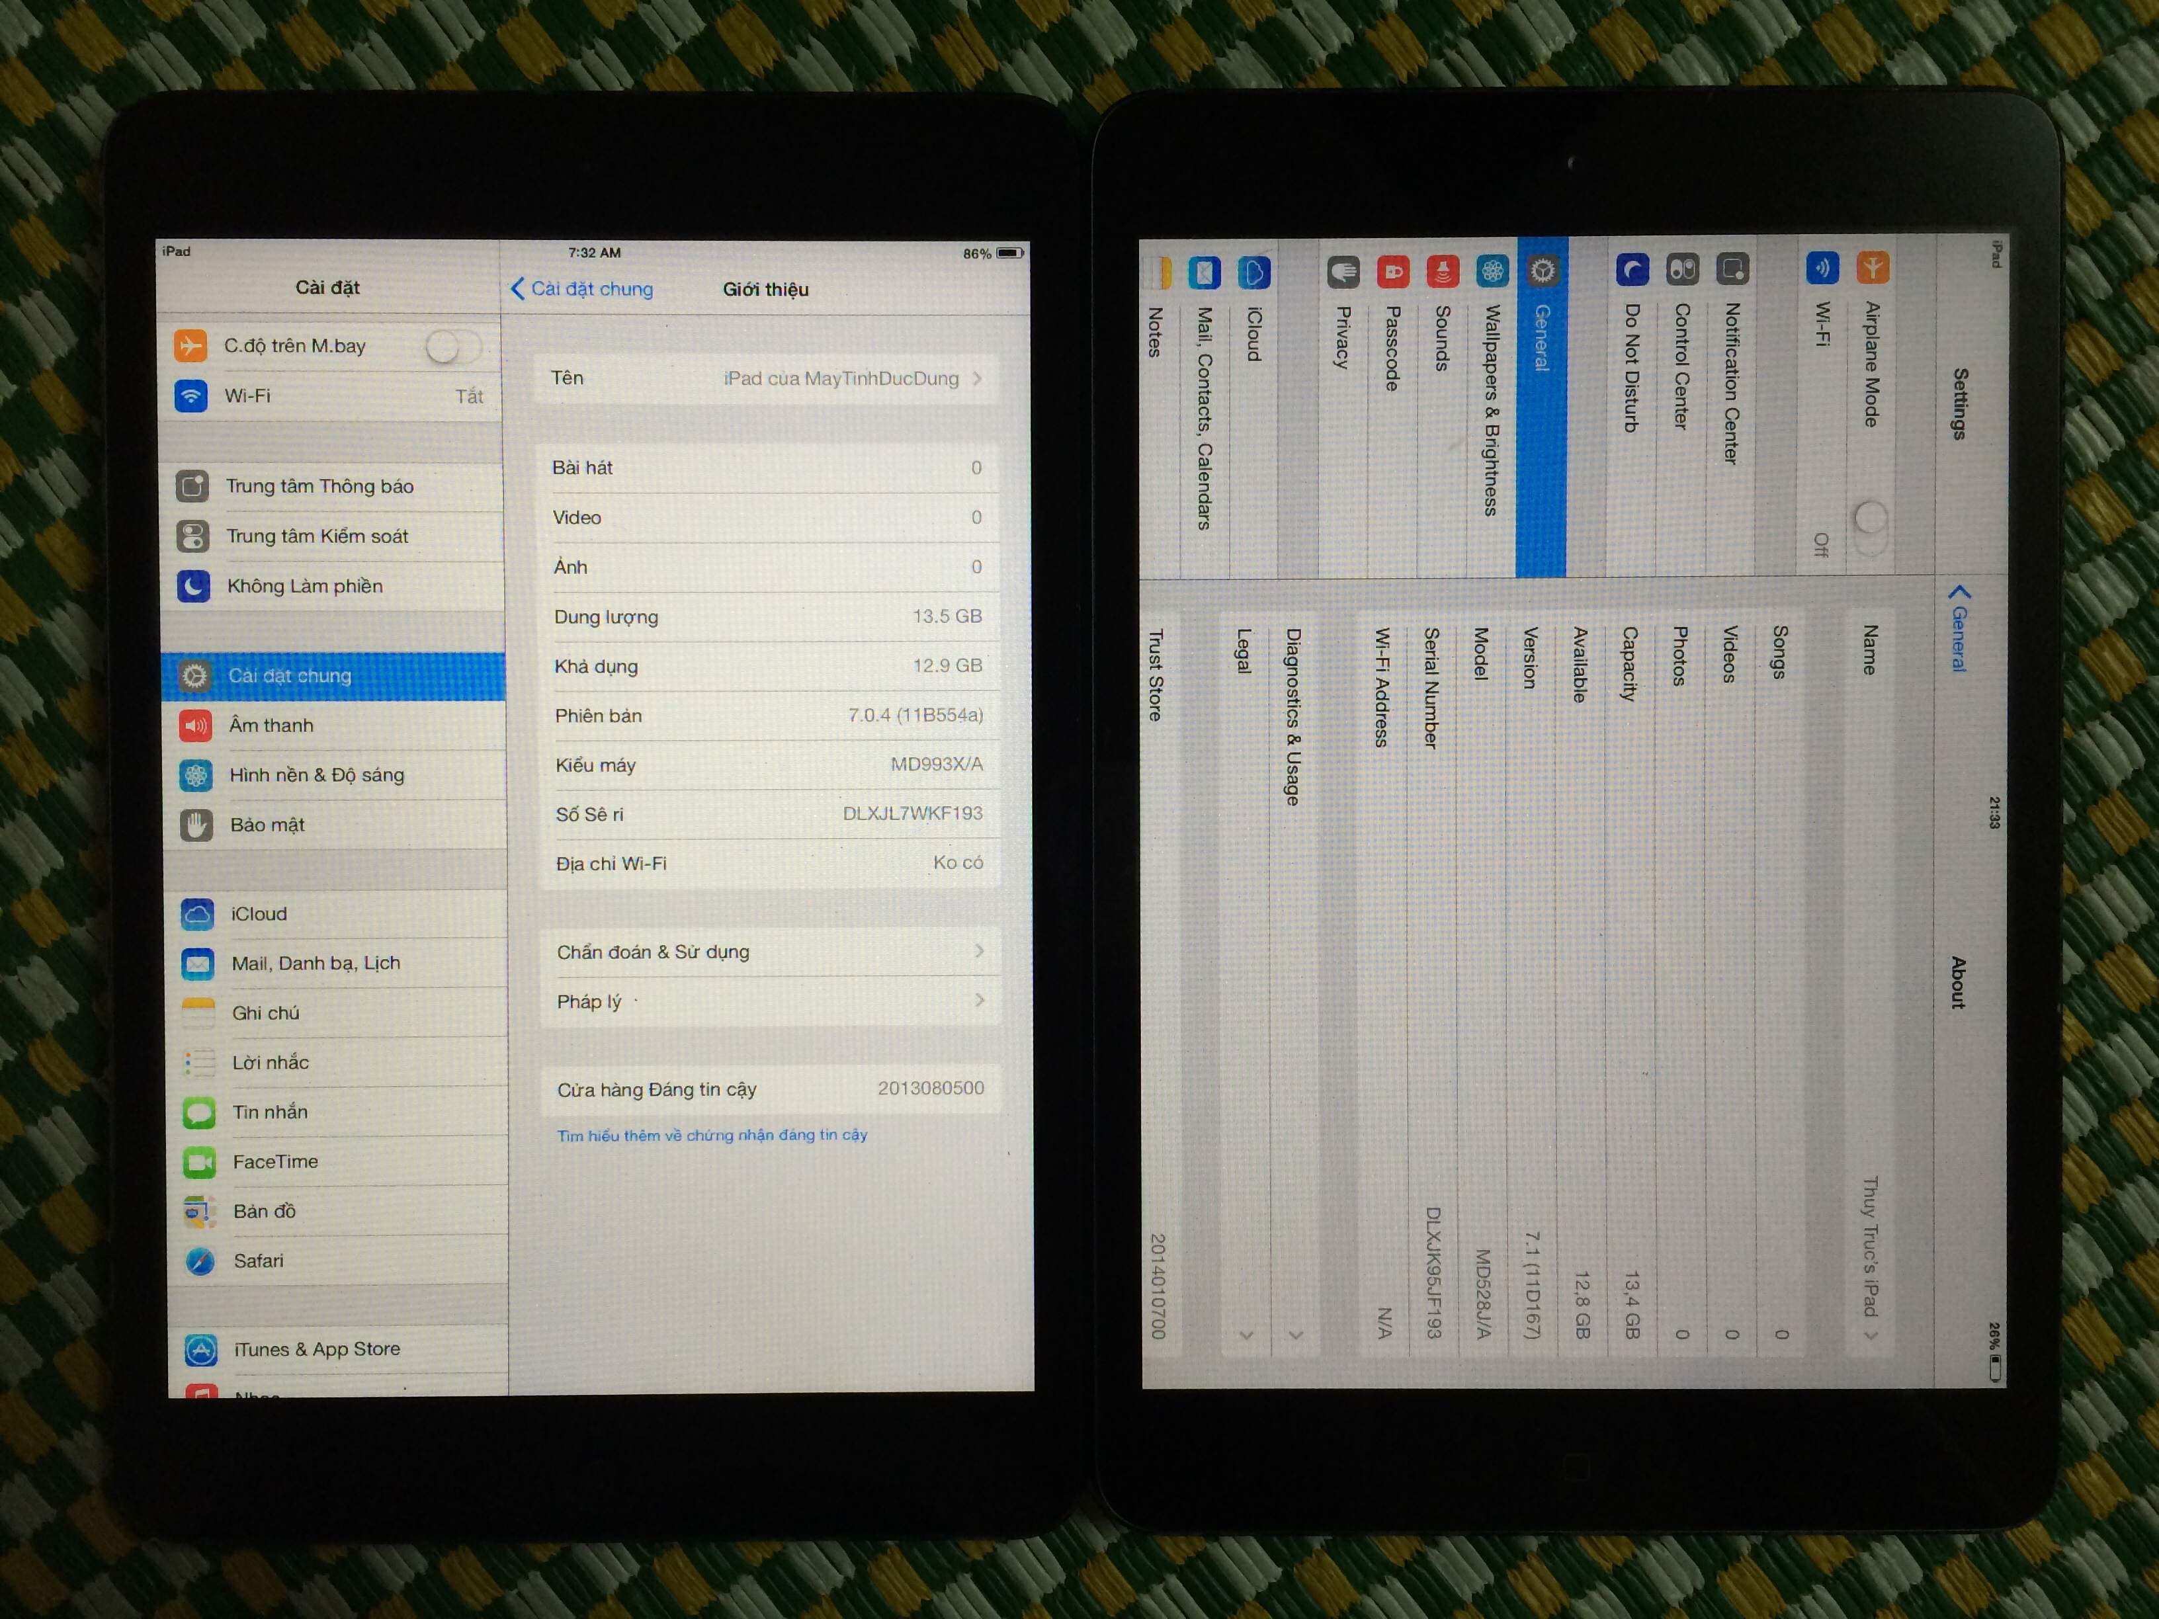Toggle C.độ trên M.bay switch
This screenshot has width=2159, height=1619.
coord(453,347)
